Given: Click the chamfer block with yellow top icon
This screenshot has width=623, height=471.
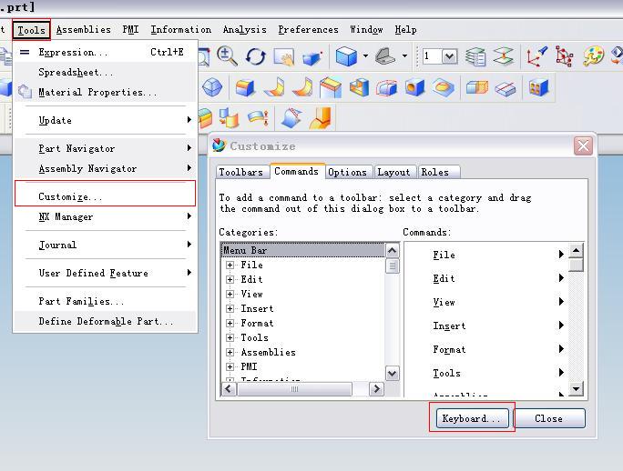Looking at the screenshot, I should point(331,87).
